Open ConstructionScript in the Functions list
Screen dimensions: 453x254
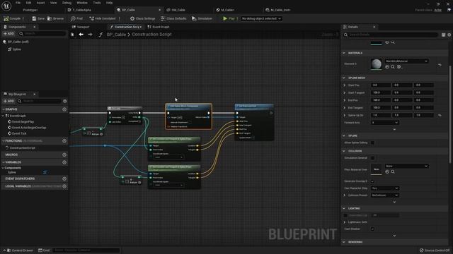click(x=22, y=147)
